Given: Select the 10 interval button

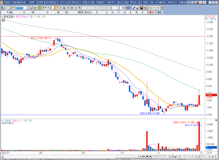Looking at the screenshot, I should click(95, 8).
